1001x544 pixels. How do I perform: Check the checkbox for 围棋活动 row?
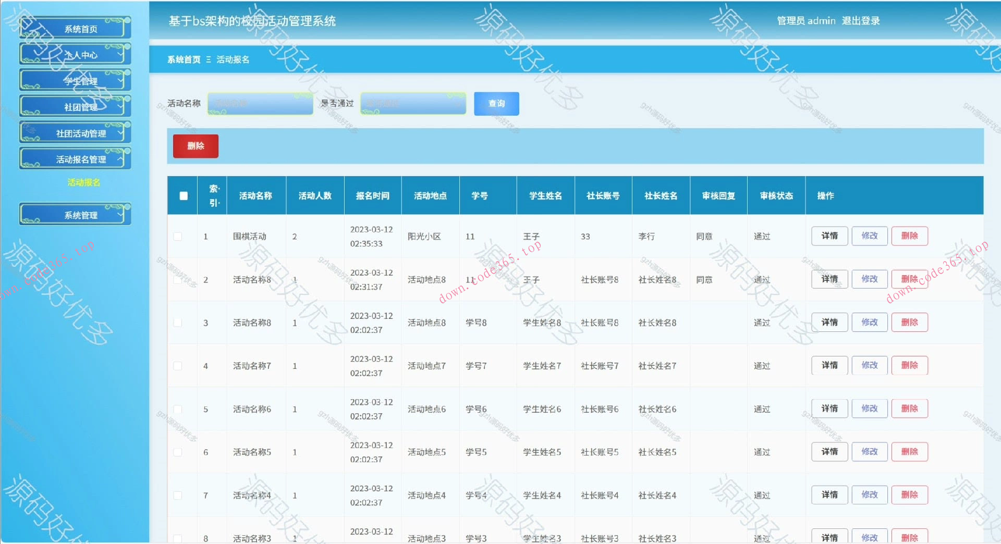pyautogui.click(x=178, y=236)
